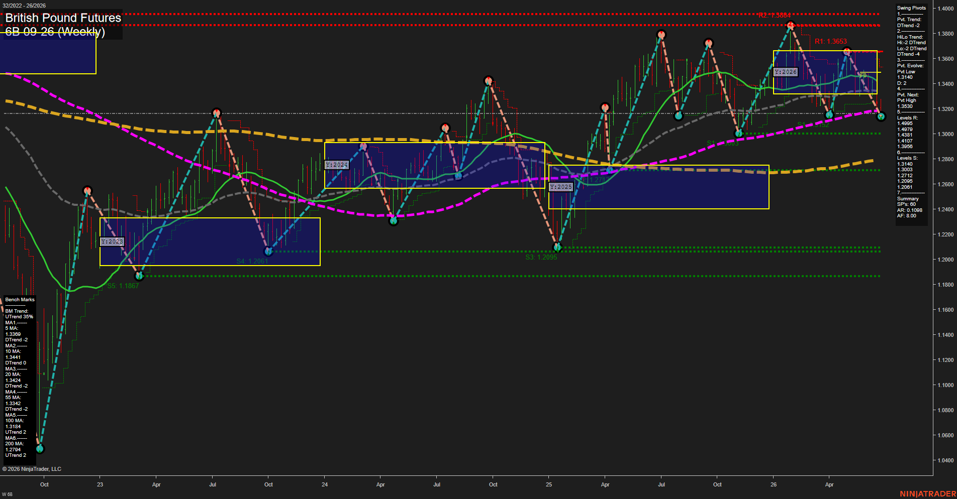957x499 pixels.
Task: Click the 32/2022 - 26/2026 date range text
Action: point(24,6)
